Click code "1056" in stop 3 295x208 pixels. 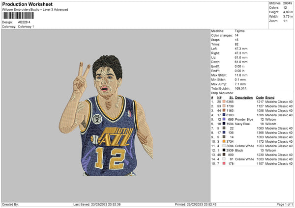(x=260, y=110)
